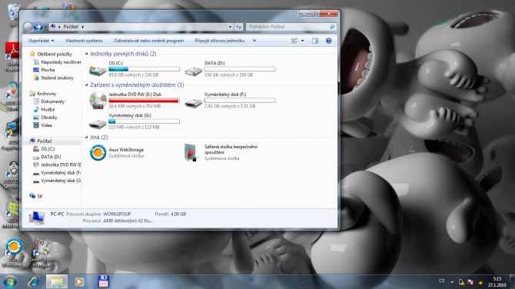Image resolution: width=515 pixels, height=289 pixels.
Task: Collapse the Jednotky pevných disků group
Action: 86,54
